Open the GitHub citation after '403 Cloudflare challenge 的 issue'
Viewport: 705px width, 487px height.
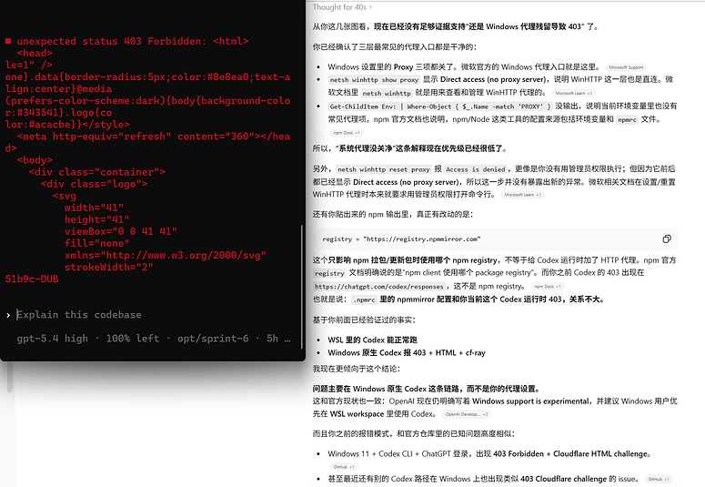coord(659,480)
